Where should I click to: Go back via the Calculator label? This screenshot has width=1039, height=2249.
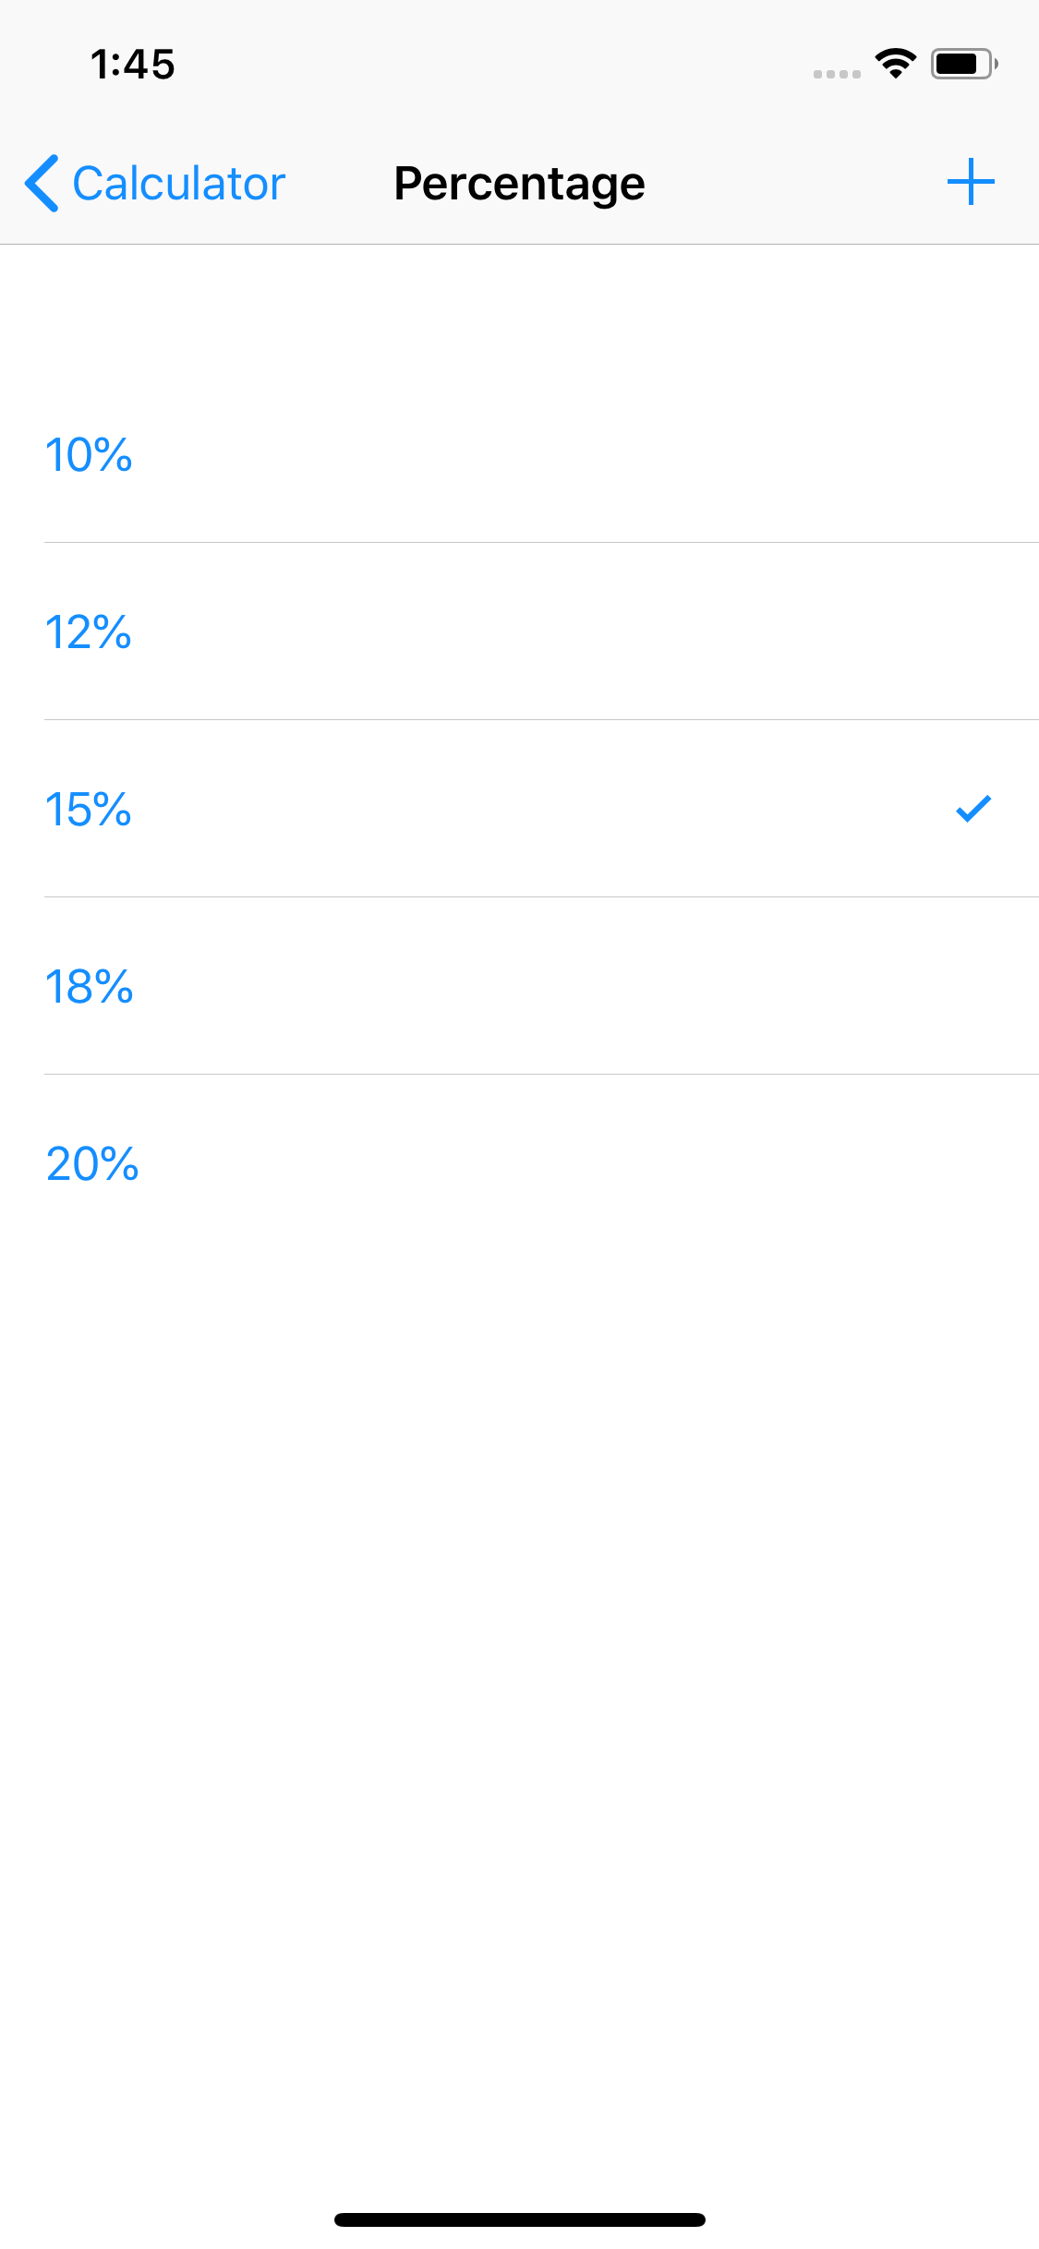pyautogui.click(x=179, y=183)
